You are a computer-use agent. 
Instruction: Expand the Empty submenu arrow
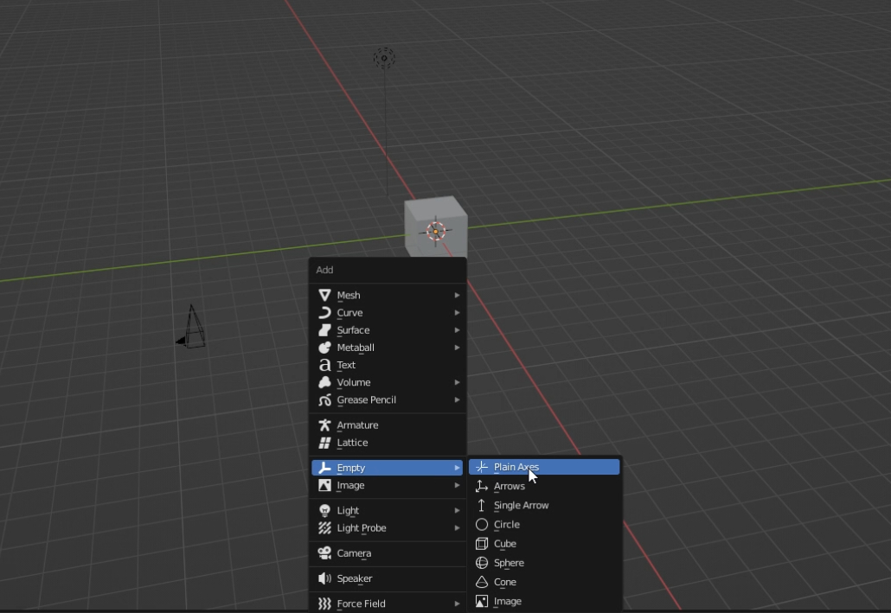point(457,468)
